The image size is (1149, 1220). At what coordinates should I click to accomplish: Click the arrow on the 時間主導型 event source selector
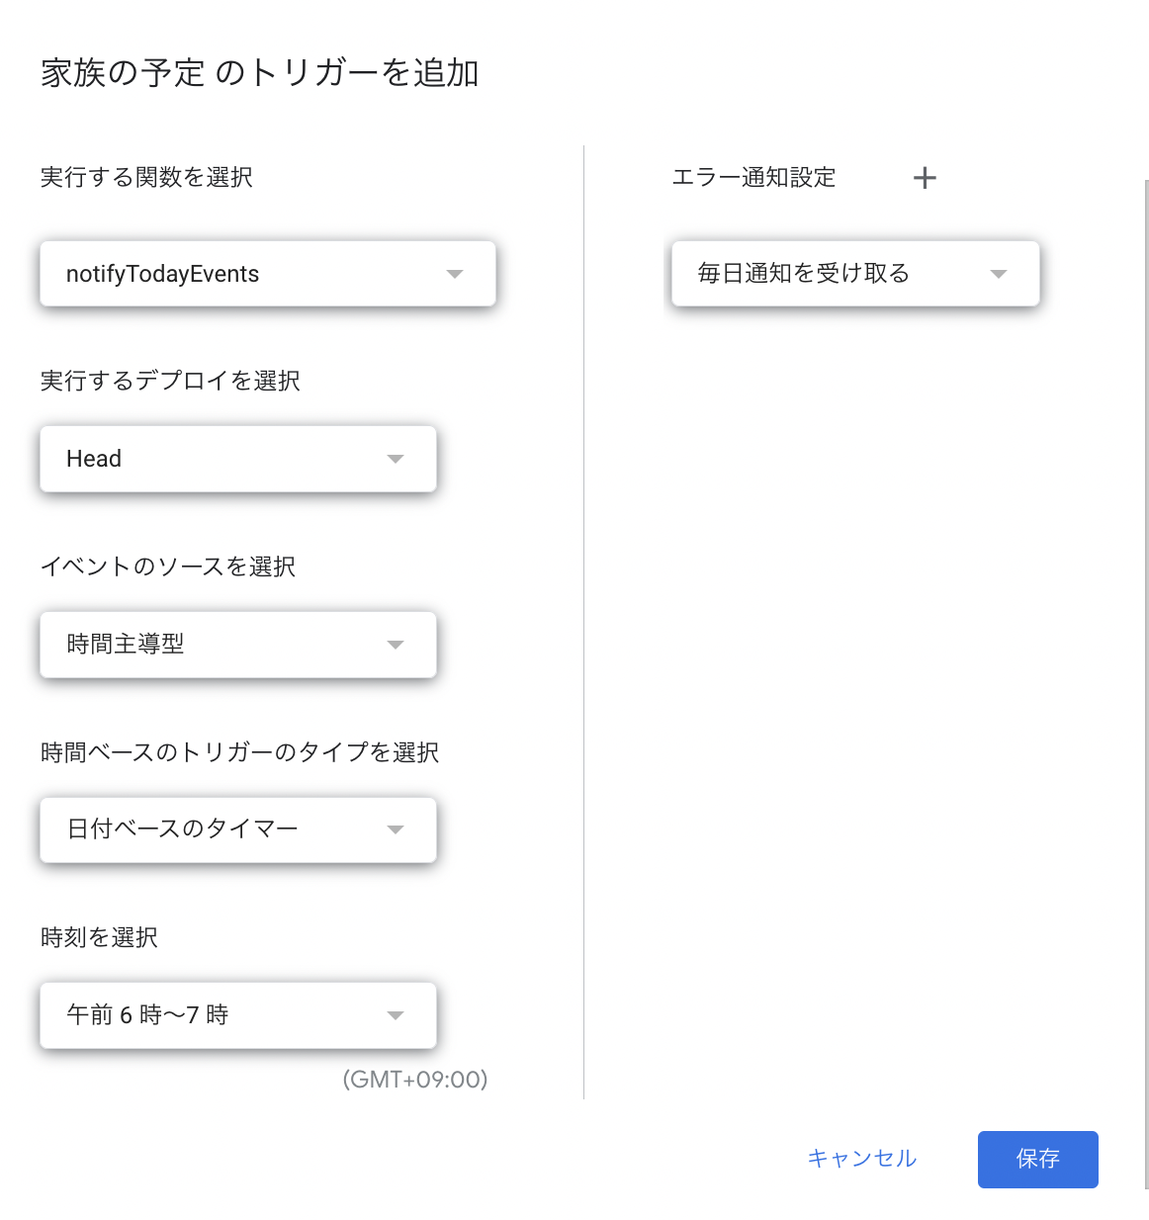(x=396, y=645)
